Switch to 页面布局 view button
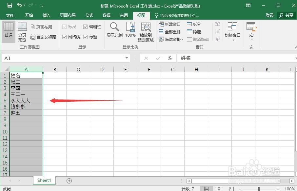The width and height of the screenshot is (297, 191). pos(41,27)
